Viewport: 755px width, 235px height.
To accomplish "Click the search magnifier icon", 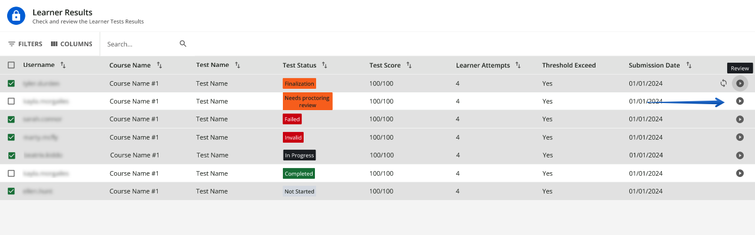I will [x=183, y=43].
